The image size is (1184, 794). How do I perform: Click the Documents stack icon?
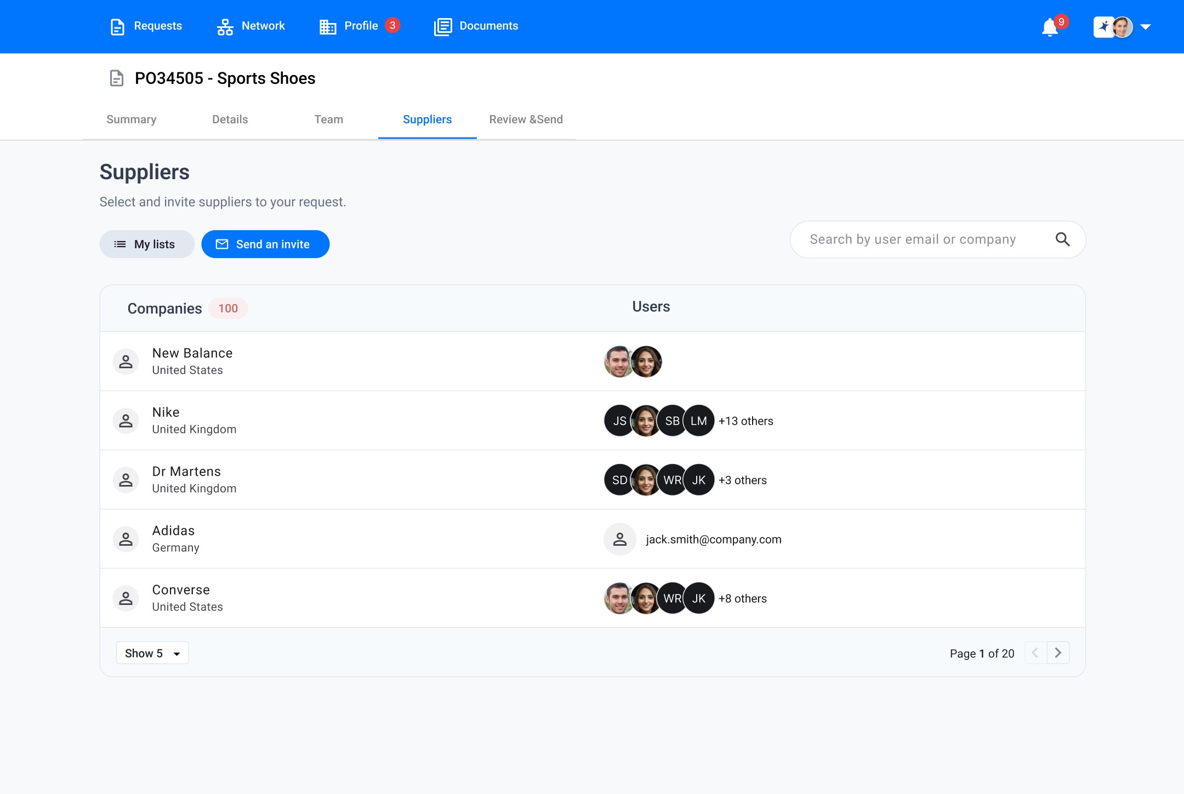(442, 26)
